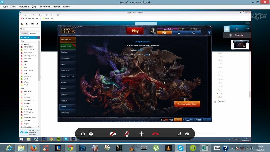The image size is (270, 152).
Task: Click the contact avatar in shared call panel
Action: click(x=227, y=29)
